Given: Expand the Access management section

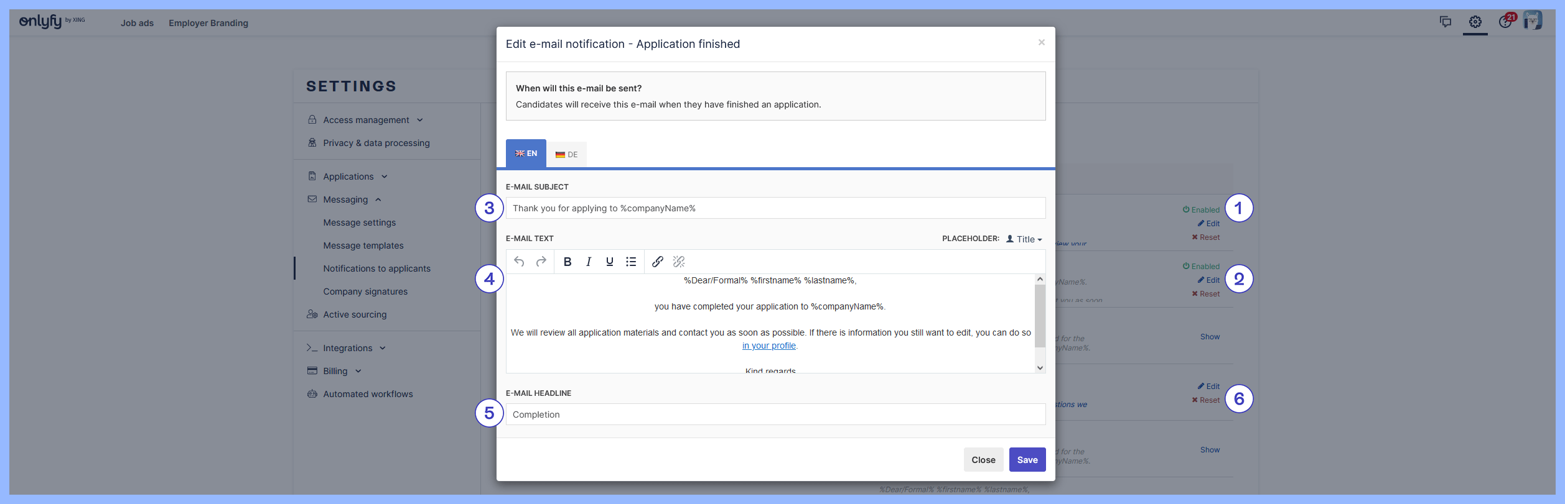Looking at the screenshot, I should (x=366, y=120).
